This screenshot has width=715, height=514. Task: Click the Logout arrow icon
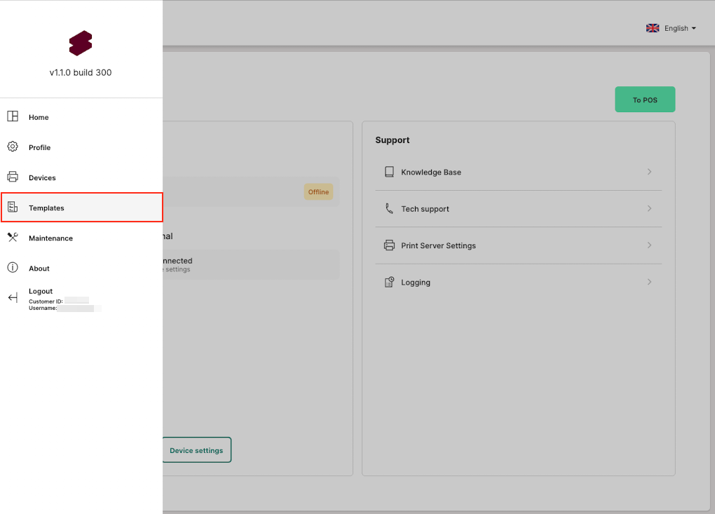(13, 298)
